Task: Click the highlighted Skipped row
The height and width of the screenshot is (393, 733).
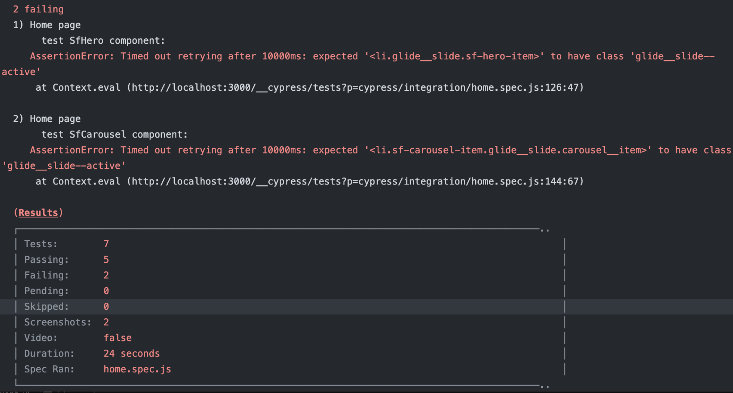Action: click(106, 306)
